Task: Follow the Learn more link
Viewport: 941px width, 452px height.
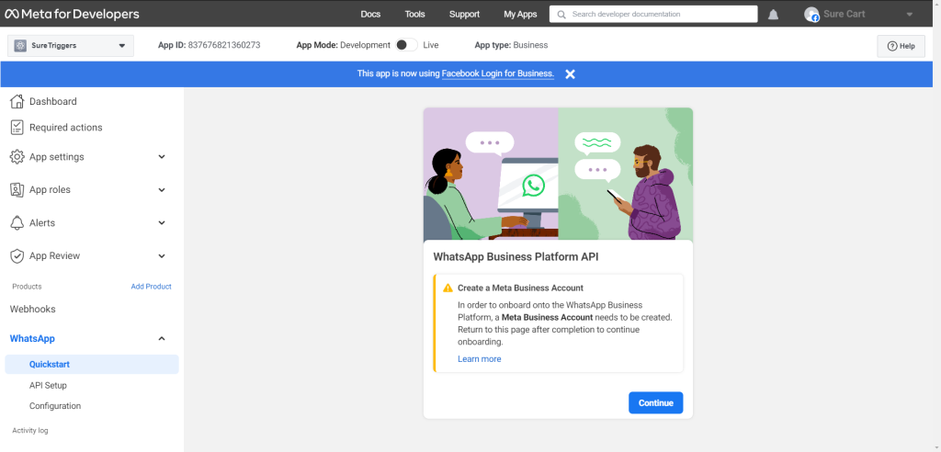Action: tap(480, 359)
